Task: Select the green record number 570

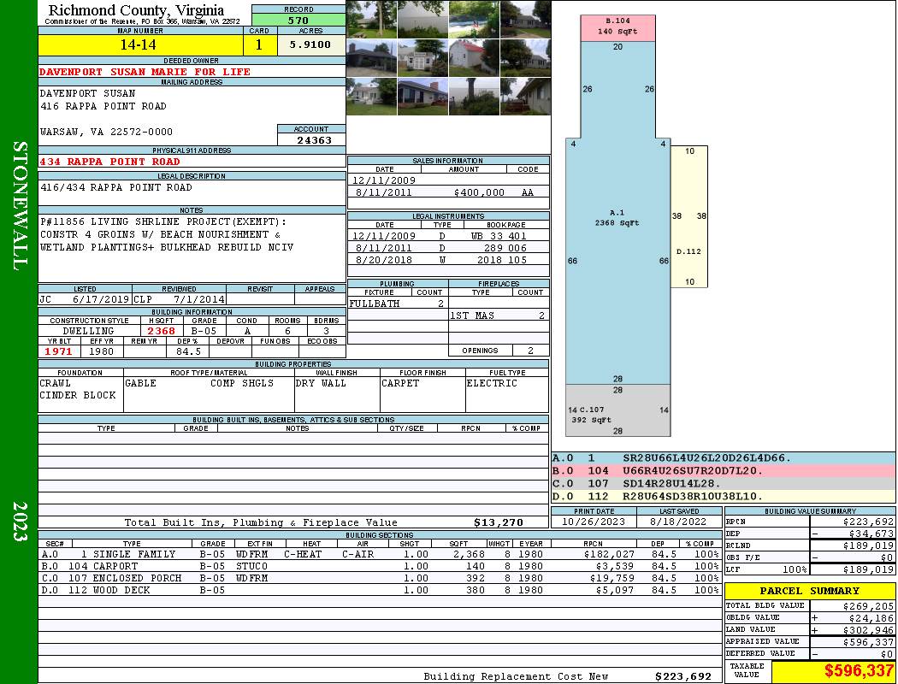Action: [x=298, y=20]
